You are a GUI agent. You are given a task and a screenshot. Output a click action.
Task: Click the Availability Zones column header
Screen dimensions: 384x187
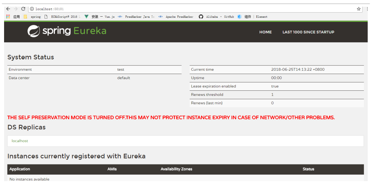click(x=176, y=169)
